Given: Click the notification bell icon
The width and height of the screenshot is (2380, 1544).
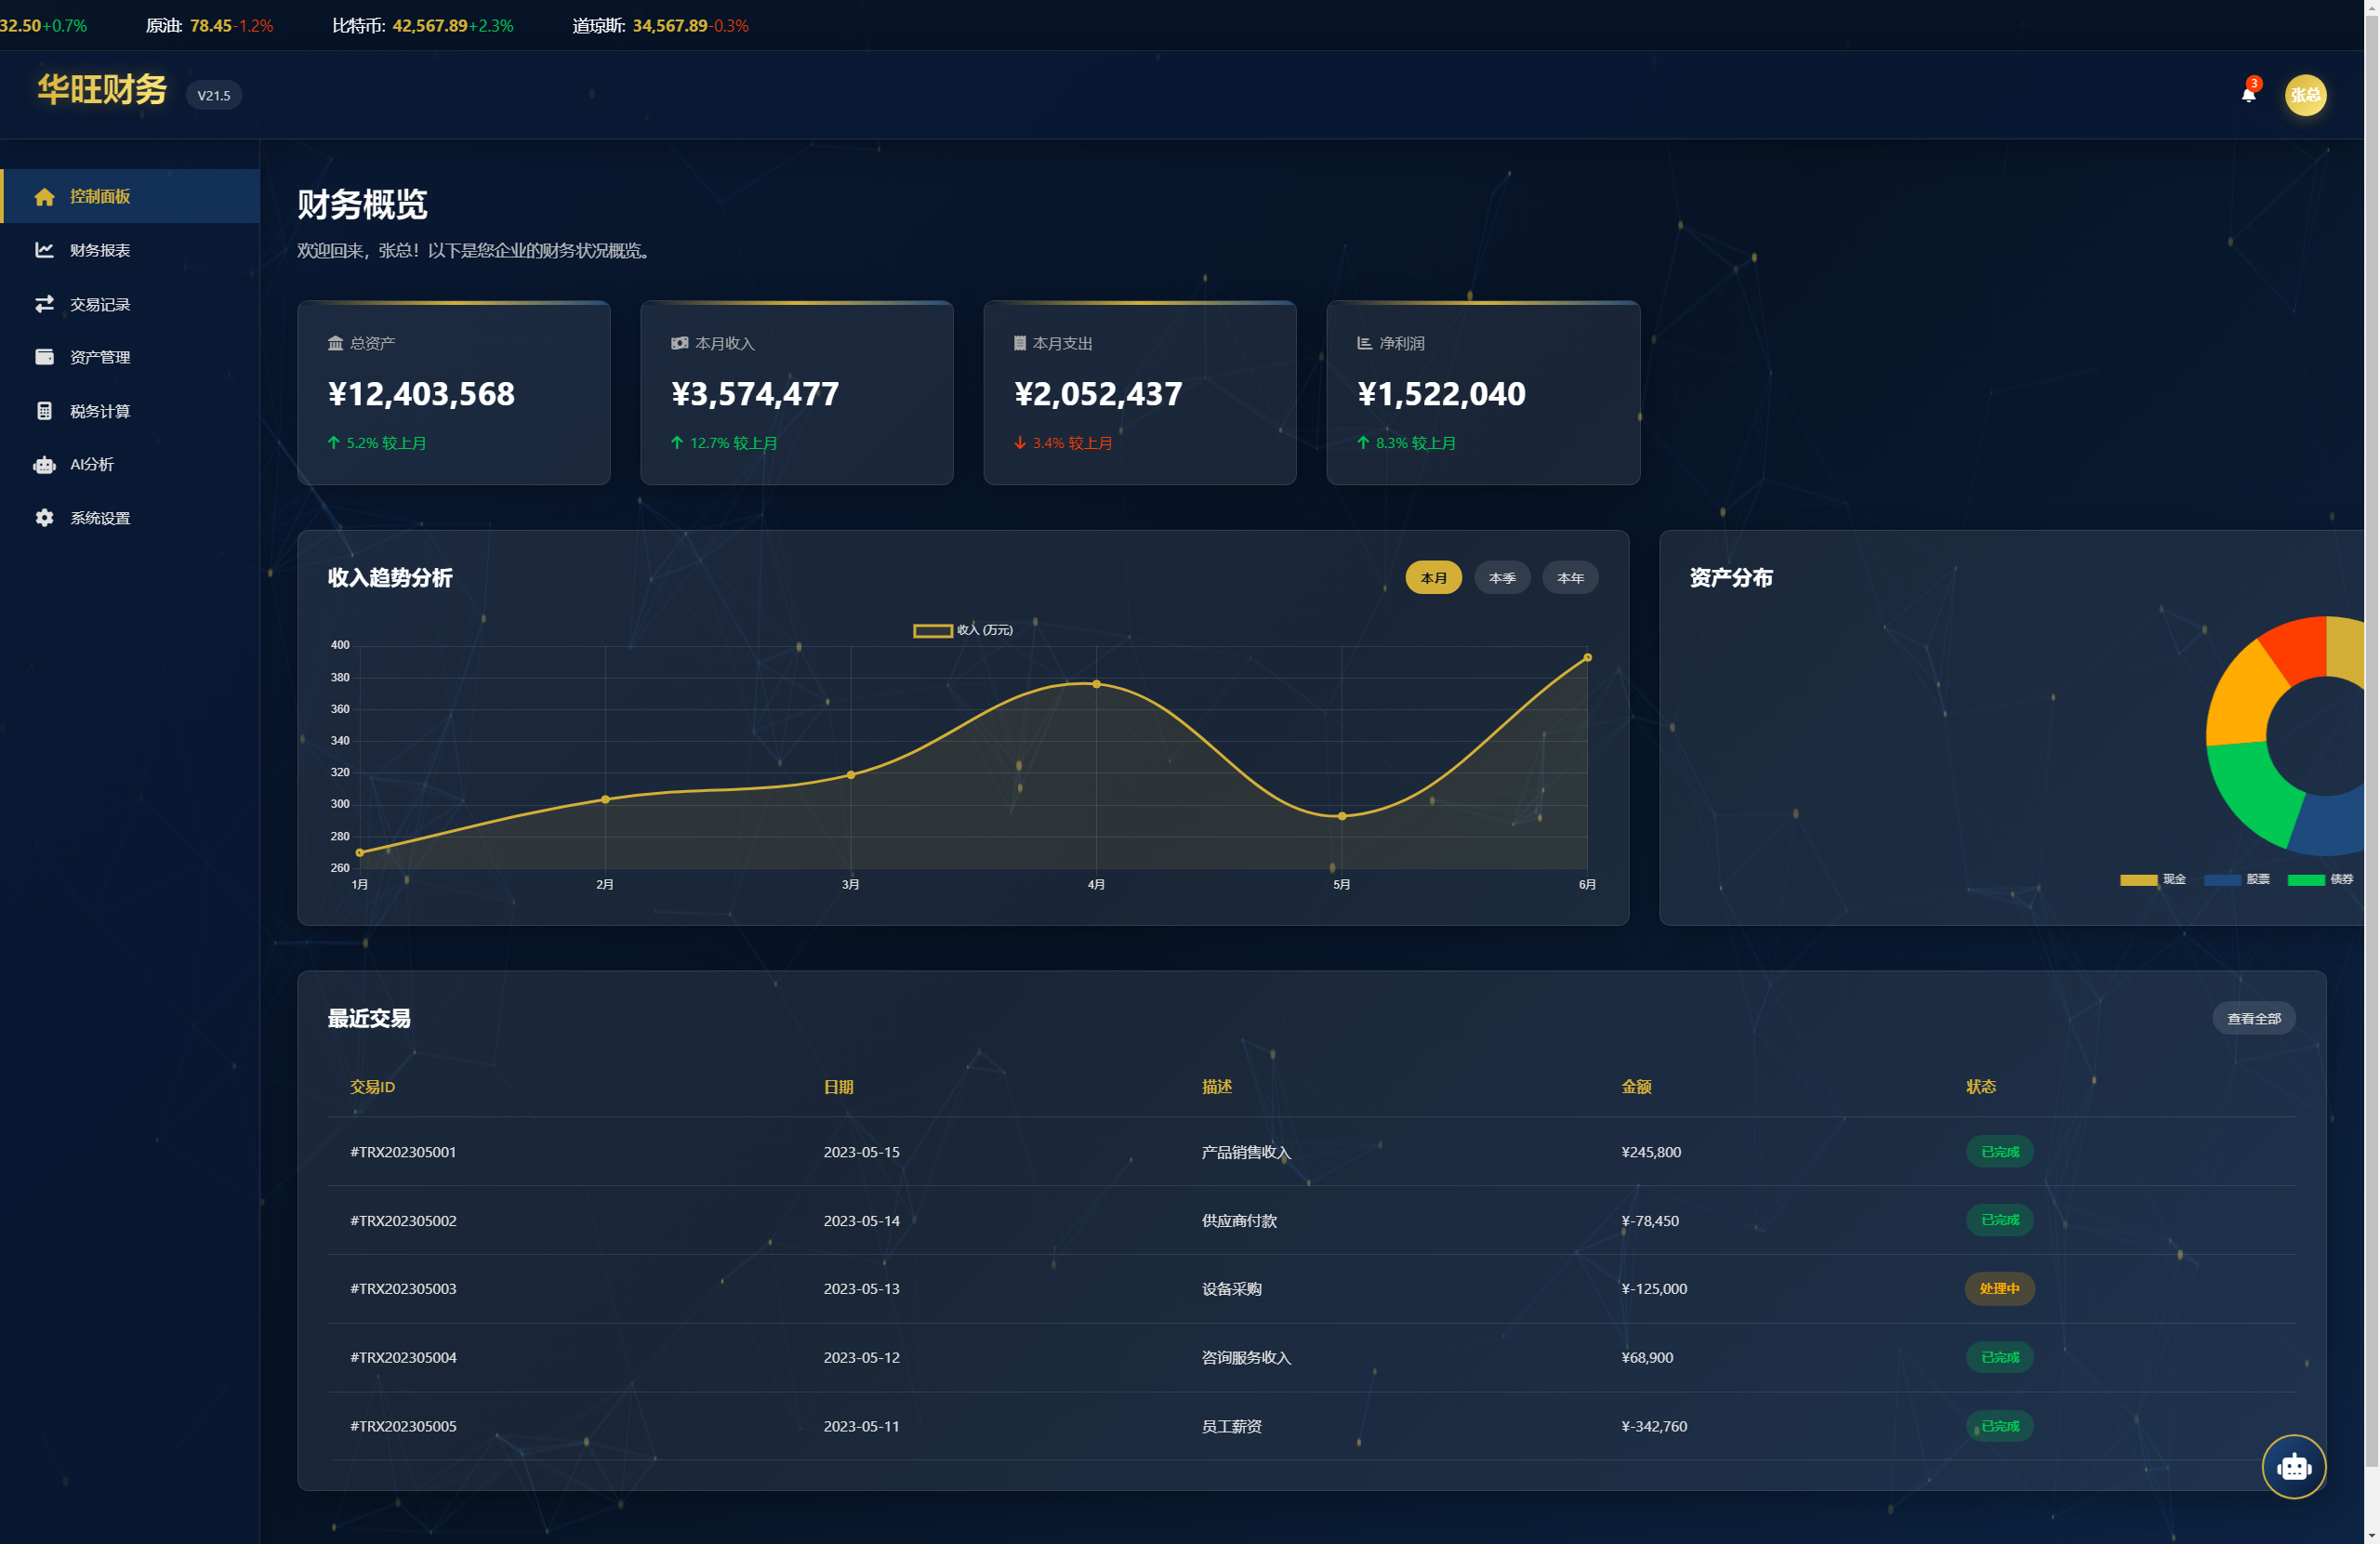Looking at the screenshot, I should 2247,95.
